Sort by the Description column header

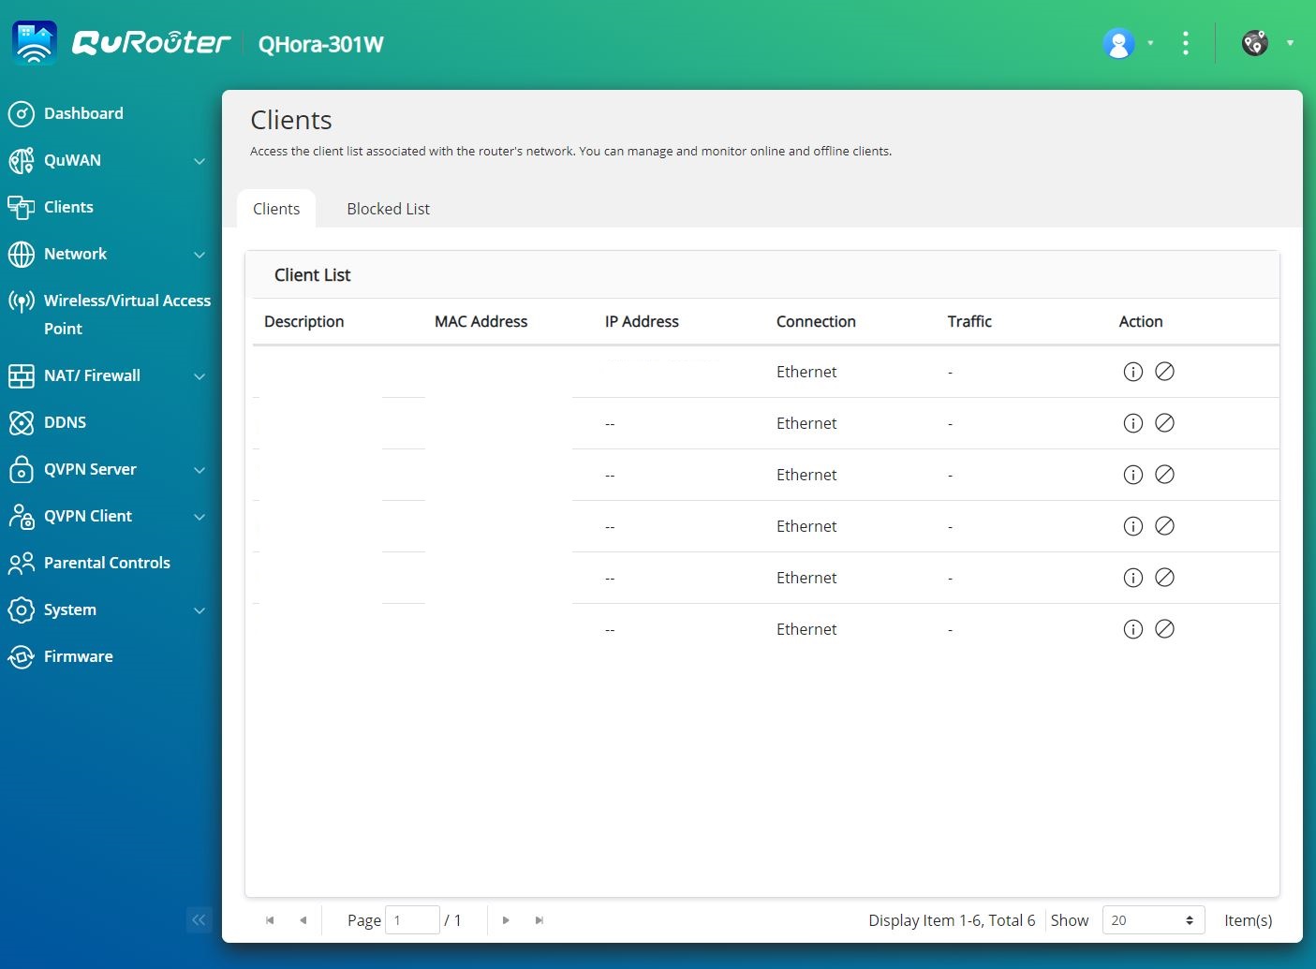(304, 321)
